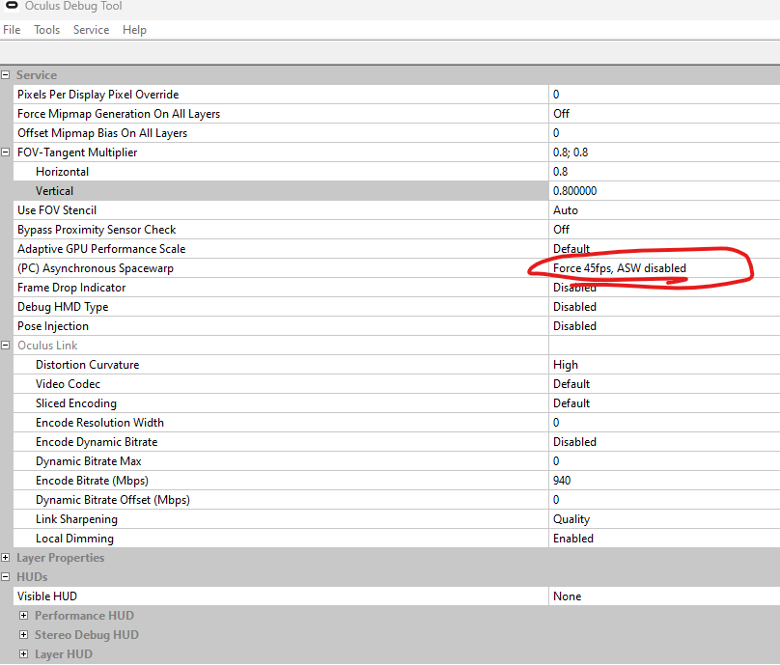The height and width of the screenshot is (665, 780).
Task: Collapse the Oculus Link group
Action: click(6, 346)
